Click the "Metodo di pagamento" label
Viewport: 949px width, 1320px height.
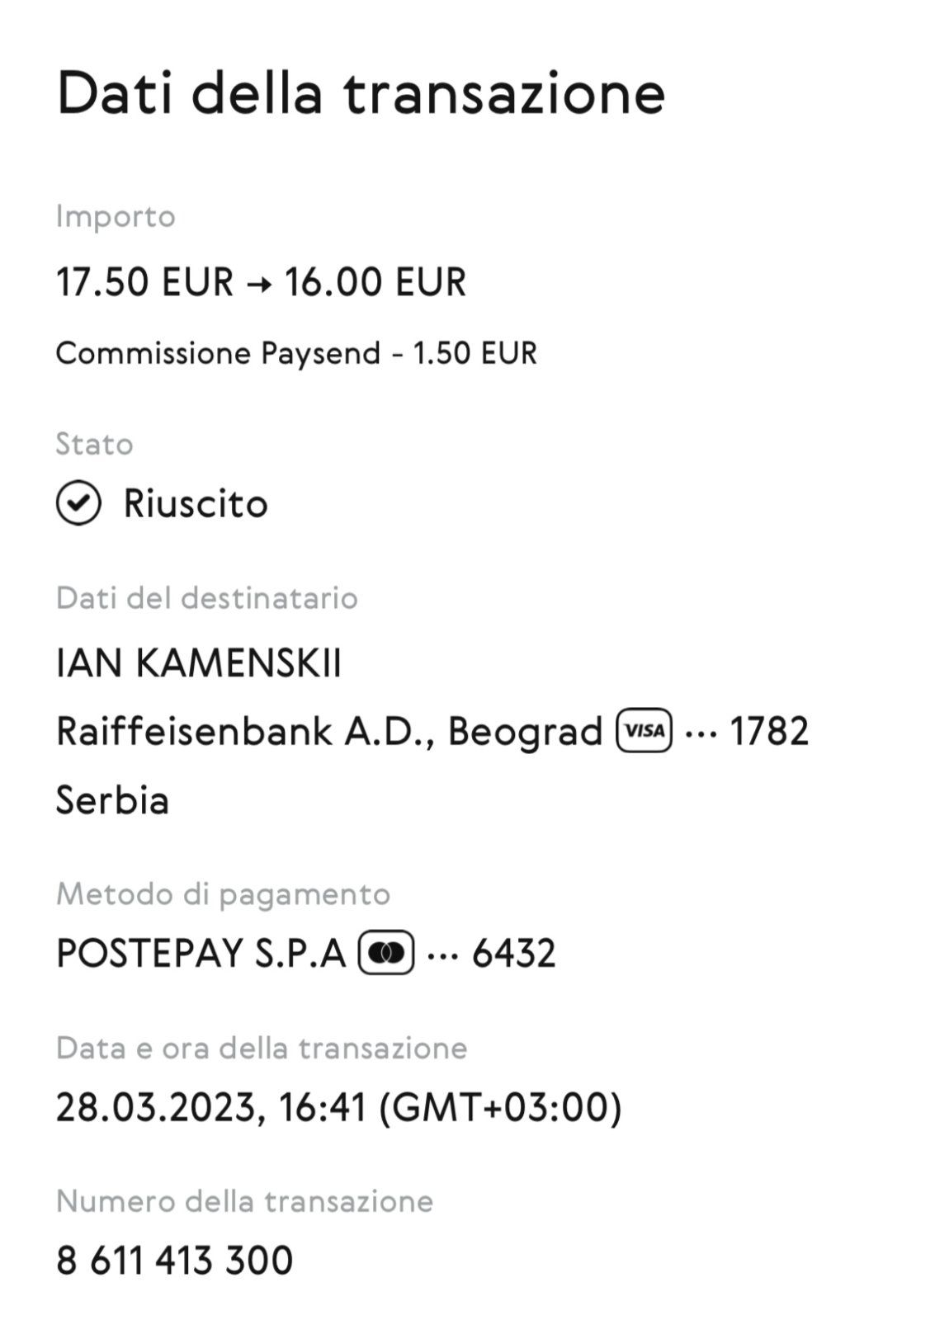[223, 894]
